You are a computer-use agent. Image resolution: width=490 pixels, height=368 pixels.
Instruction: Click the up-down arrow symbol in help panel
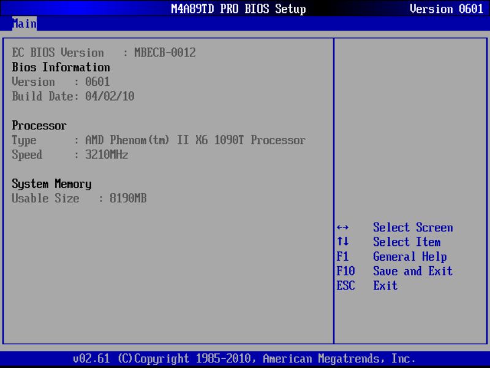click(341, 242)
